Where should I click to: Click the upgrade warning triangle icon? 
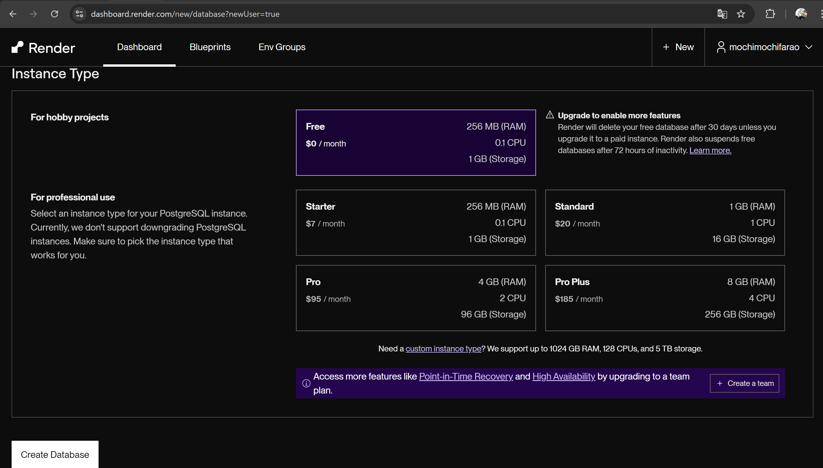tap(550, 115)
